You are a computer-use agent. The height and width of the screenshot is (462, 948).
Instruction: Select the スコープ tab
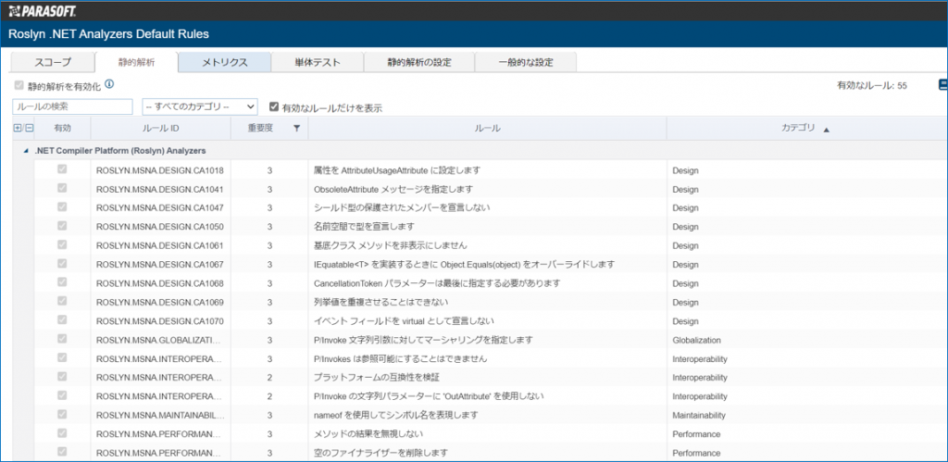pyautogui.click(x=52, y=62)
